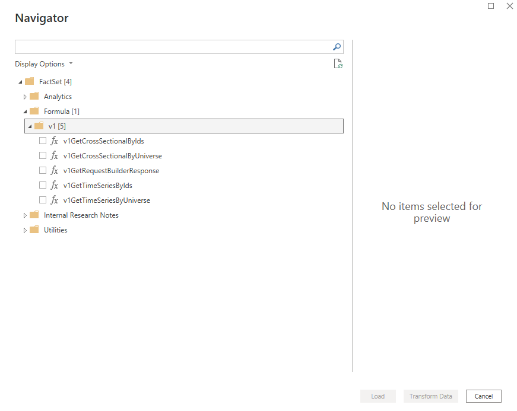Click the FactSet folder icon
This screenshot has height=411, width=517.
[x=29, y=81]
